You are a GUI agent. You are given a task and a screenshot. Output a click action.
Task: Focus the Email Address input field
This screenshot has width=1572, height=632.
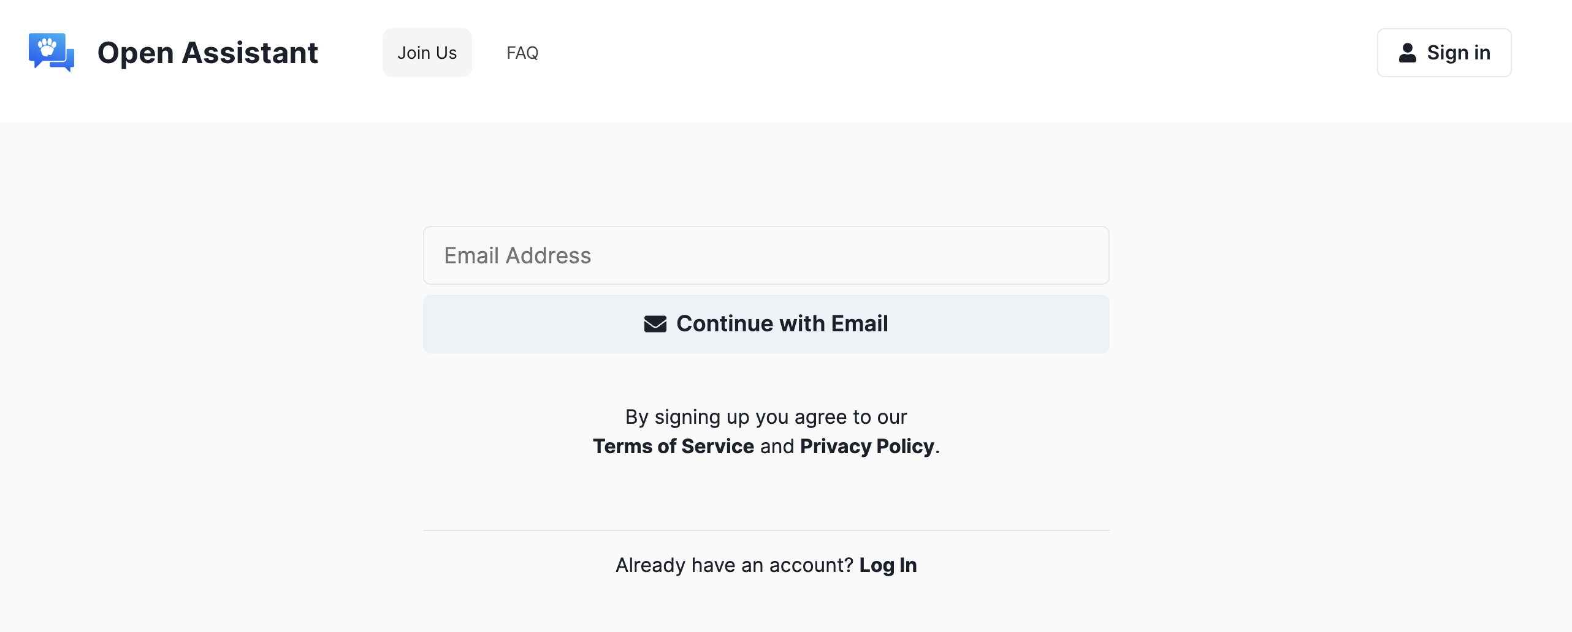tap(766, 255)
